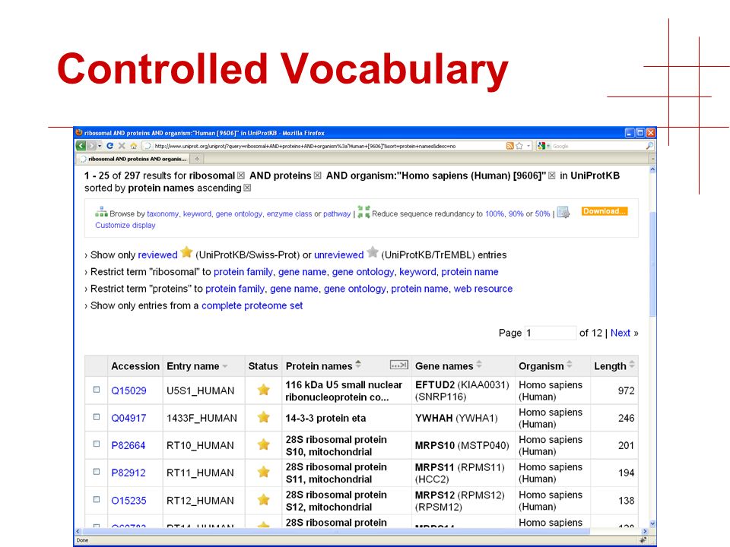Click the grey unreviewed star icon
This screenshot has width=730, height=547.
pyautogui.click(x=373, y=252)
